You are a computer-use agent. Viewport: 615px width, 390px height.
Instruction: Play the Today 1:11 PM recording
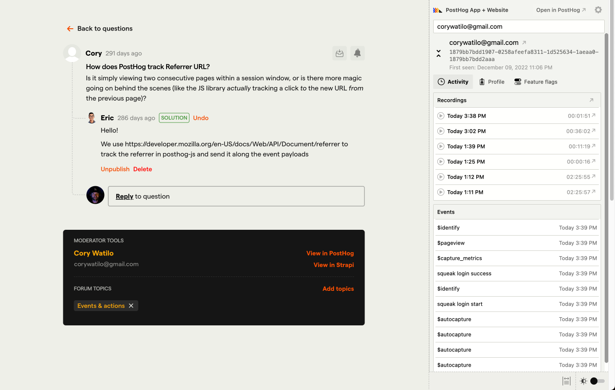(440, 192)
